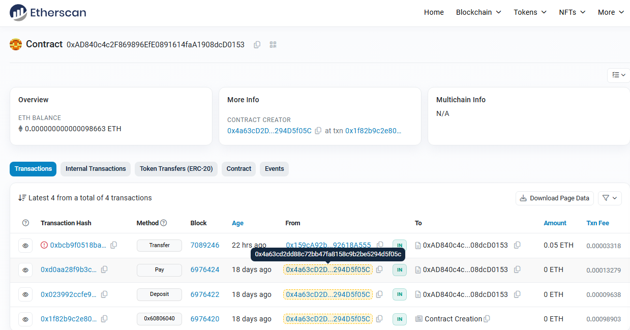Copy contract creator address 0x4a63cD2D
The height and width of the screenshot is (330, 630).
click(318, 131)
